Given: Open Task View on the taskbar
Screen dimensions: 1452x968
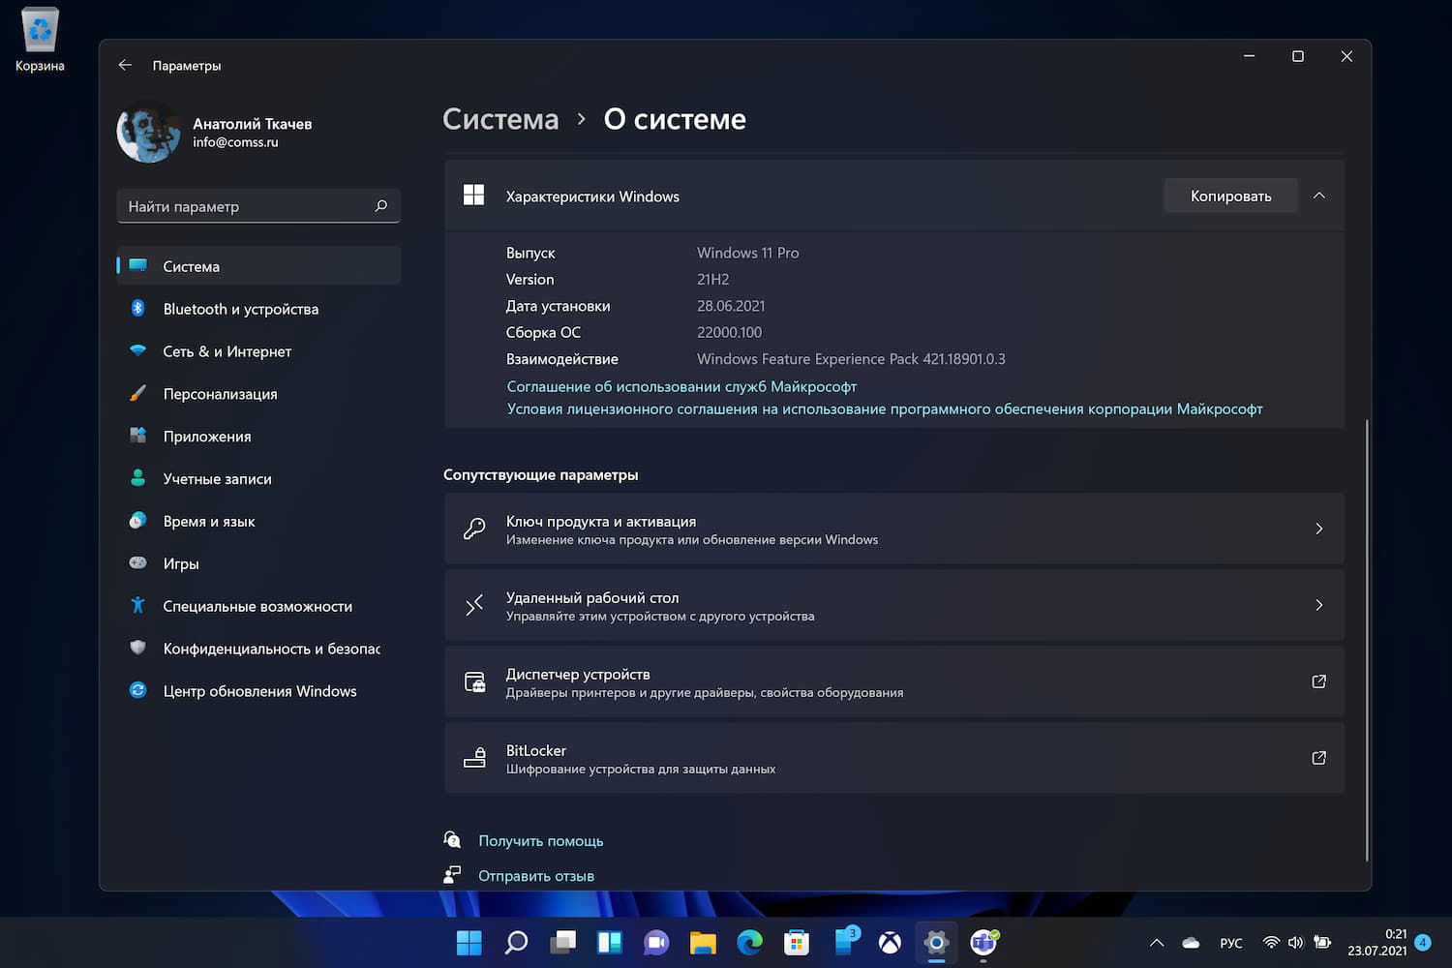Looking at the screenshot, I should tap(562, 942).
